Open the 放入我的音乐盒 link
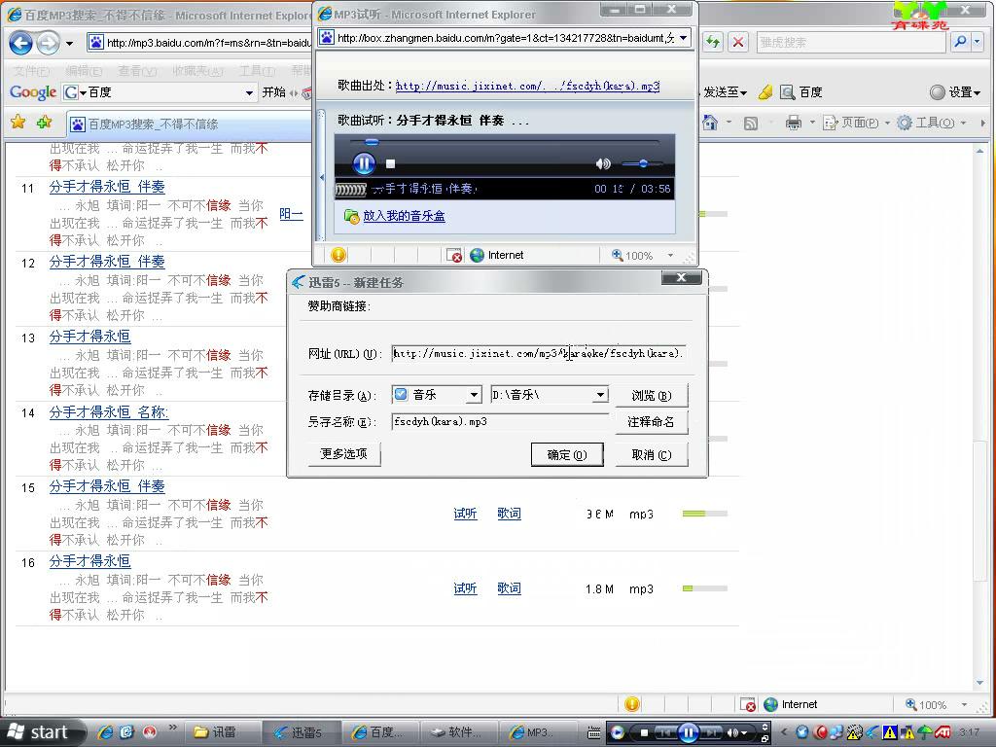The image size is (996, 747). click(404, 216)
